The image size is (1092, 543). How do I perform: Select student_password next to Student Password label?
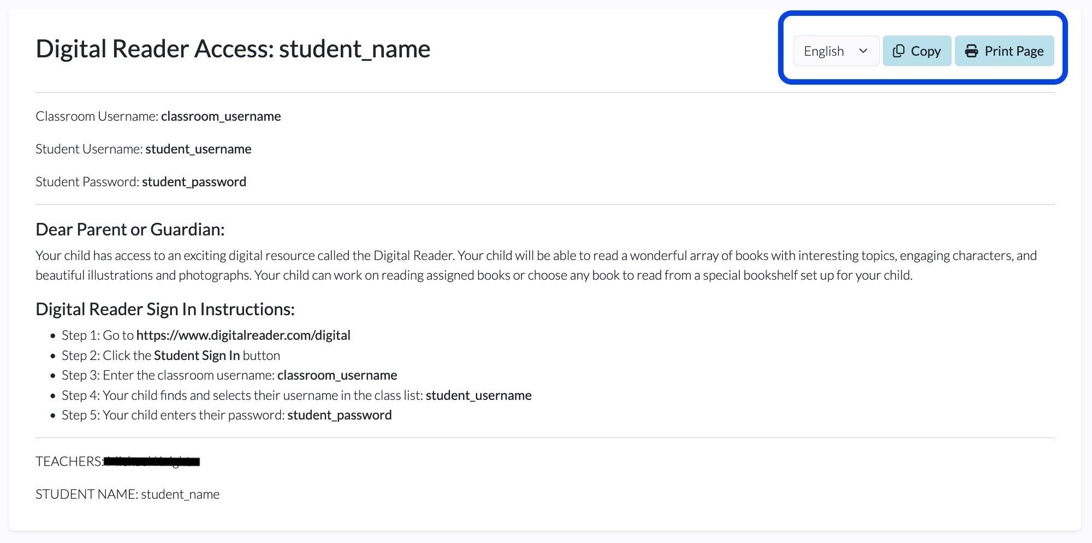click(194, 182)
